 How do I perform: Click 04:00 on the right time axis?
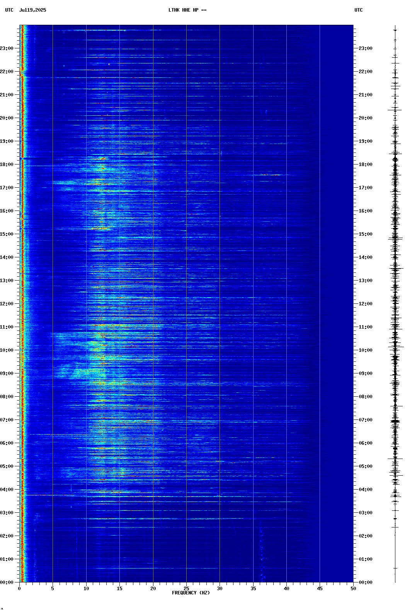coord(366,490)
